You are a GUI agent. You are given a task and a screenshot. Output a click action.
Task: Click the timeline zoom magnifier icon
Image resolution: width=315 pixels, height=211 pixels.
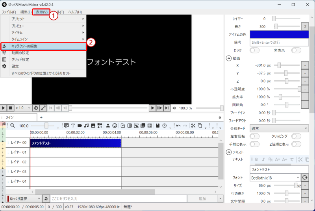click(12, 126)
